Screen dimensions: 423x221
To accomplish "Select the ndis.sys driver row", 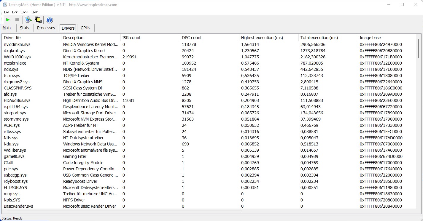I will [x=209, y=69].
